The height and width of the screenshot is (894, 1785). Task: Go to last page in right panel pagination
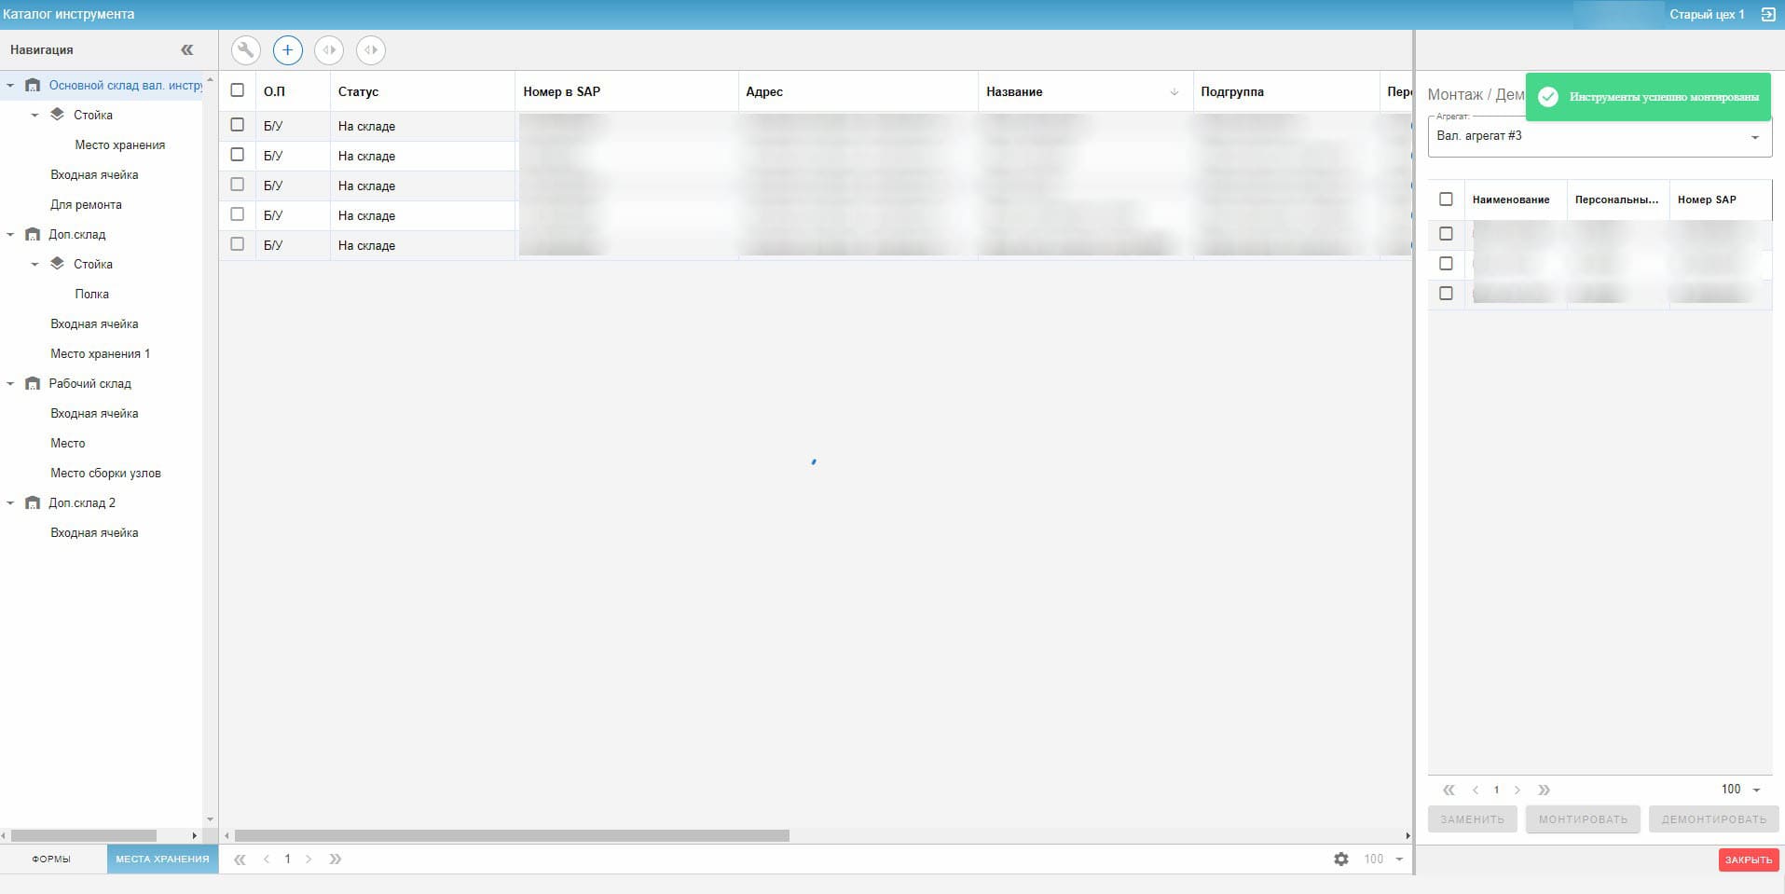[x=1544, y=790]
